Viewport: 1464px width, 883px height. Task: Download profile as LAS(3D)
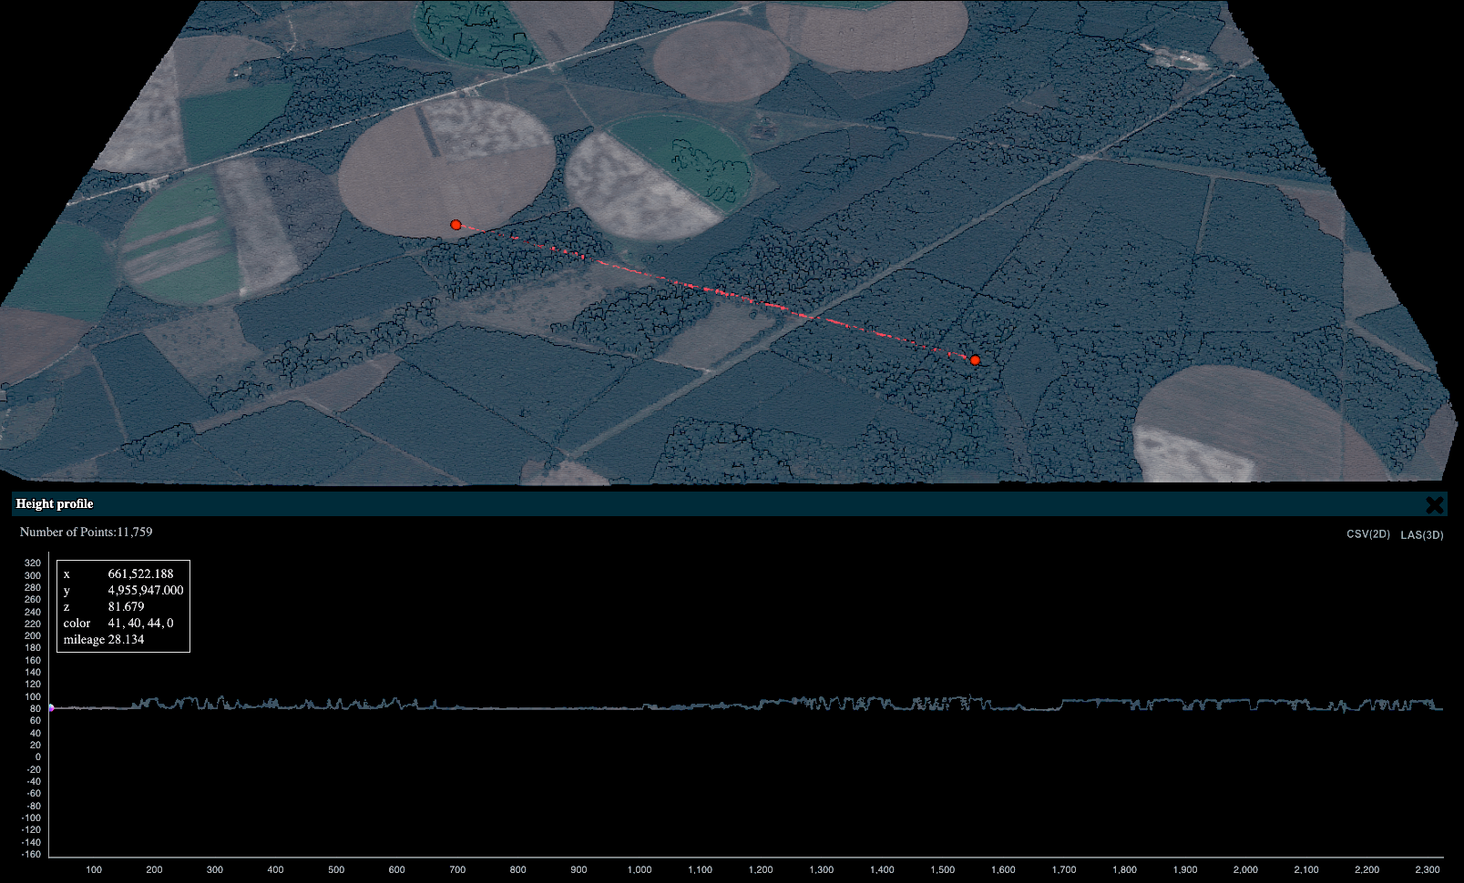click(x=1422, y=535)
